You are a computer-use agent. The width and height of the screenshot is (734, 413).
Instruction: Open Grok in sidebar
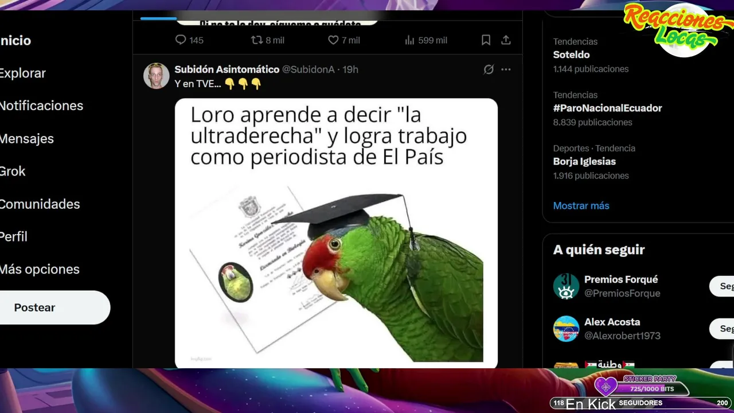pyautogui.click(x=13, y=171)
